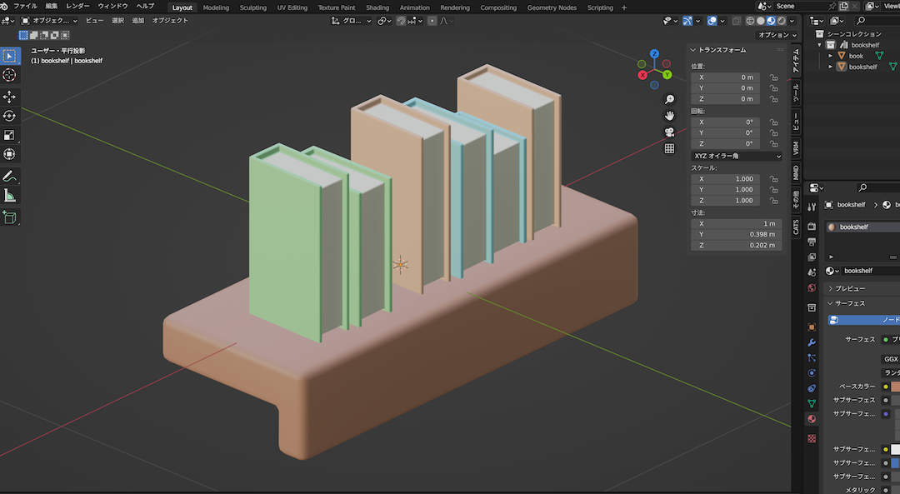Collapse the bookshelf collection in outliner

click(820, 45)
